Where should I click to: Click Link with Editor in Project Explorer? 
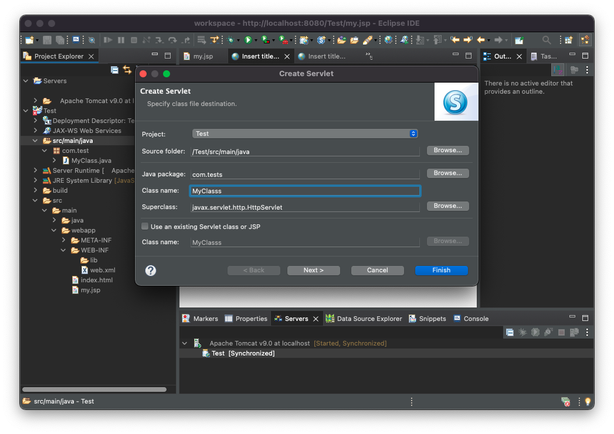(127, 70)
